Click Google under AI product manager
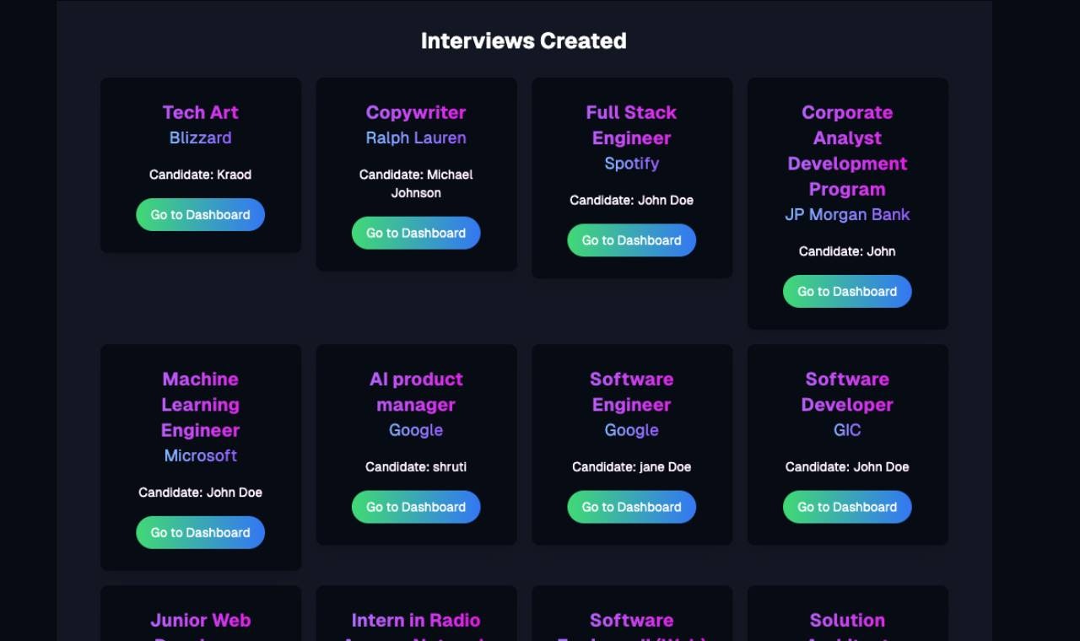The height and width of the screenshot is (641, 1080). tap(416, 430)
